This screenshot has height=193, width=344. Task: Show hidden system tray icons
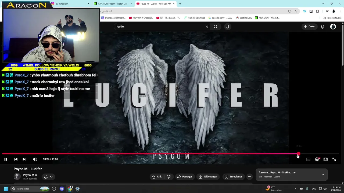point(296,189)
